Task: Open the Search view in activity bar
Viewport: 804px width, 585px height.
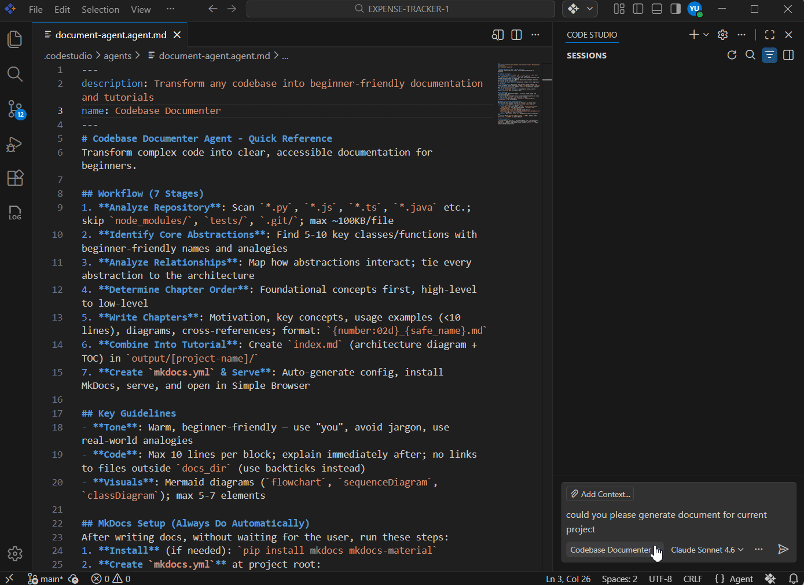Action: pyautogui.click(x=15, y=74)
